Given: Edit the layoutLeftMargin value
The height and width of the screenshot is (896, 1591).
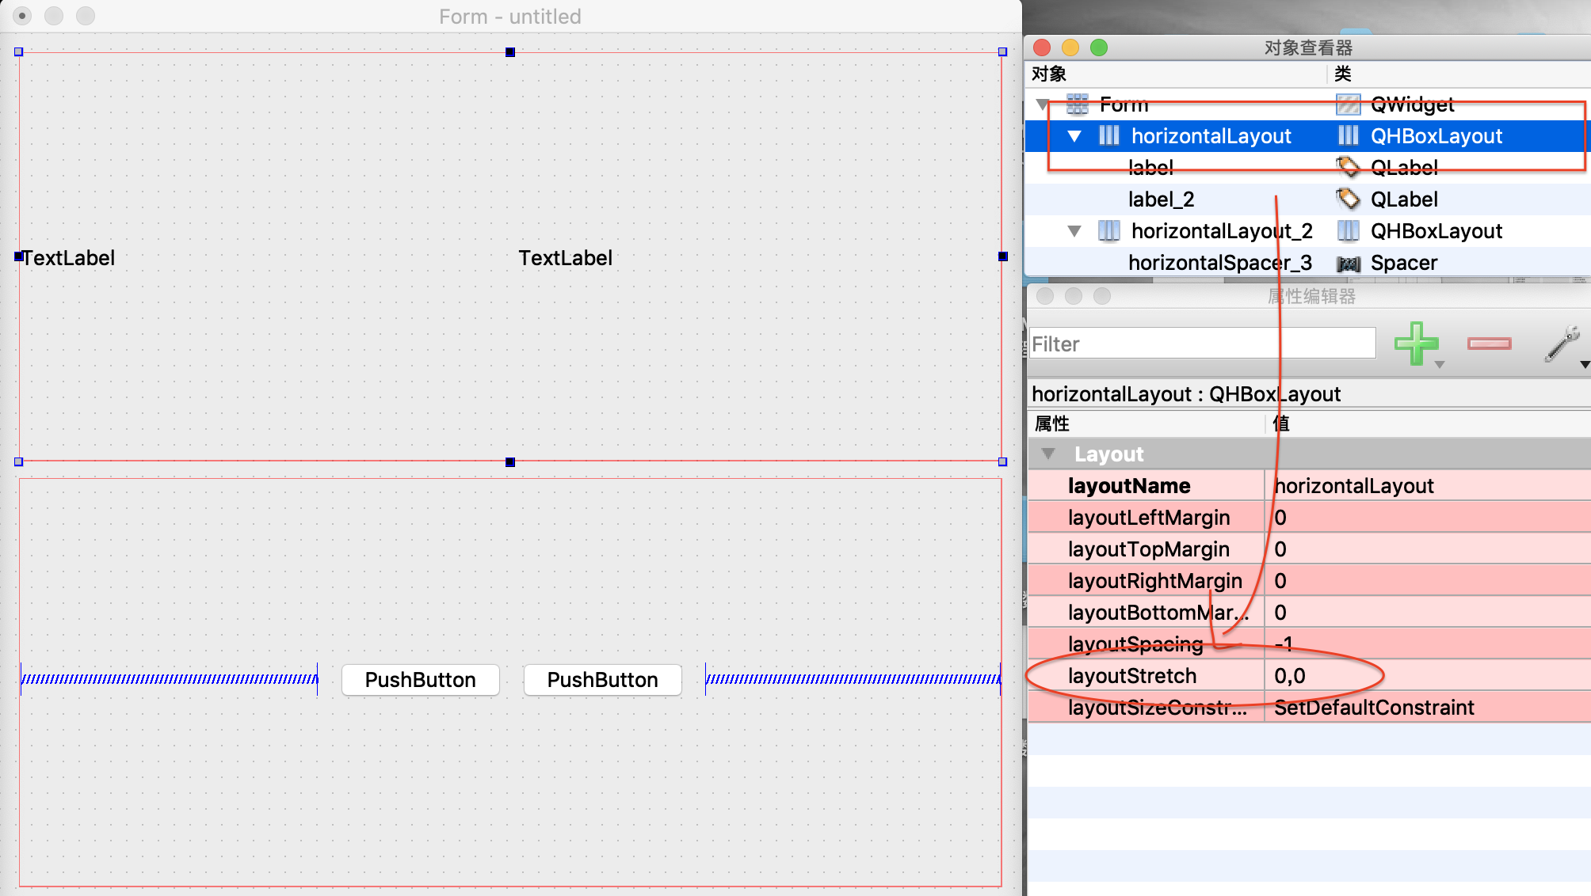Looking at the screenshot, I should [1428, 518].
